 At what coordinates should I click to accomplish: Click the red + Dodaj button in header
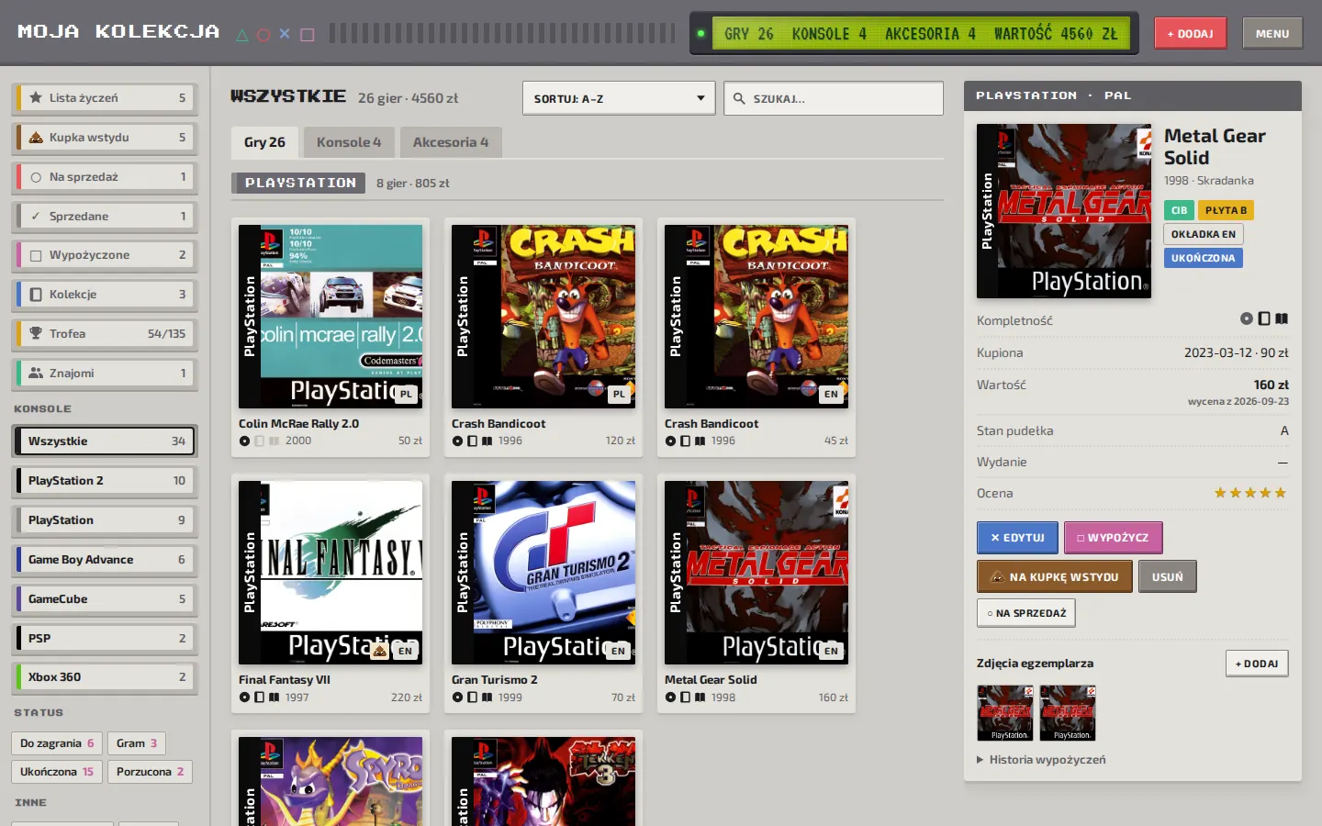coord(1190,34)
